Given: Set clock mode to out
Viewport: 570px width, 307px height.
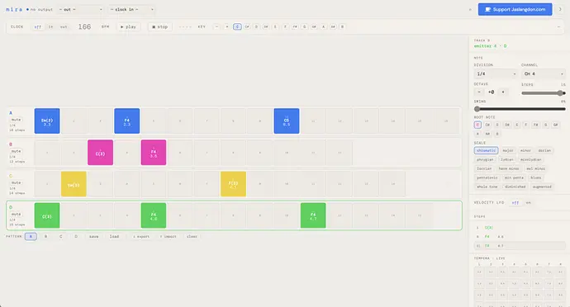Looking at the screenshot, I should point(64,27).
